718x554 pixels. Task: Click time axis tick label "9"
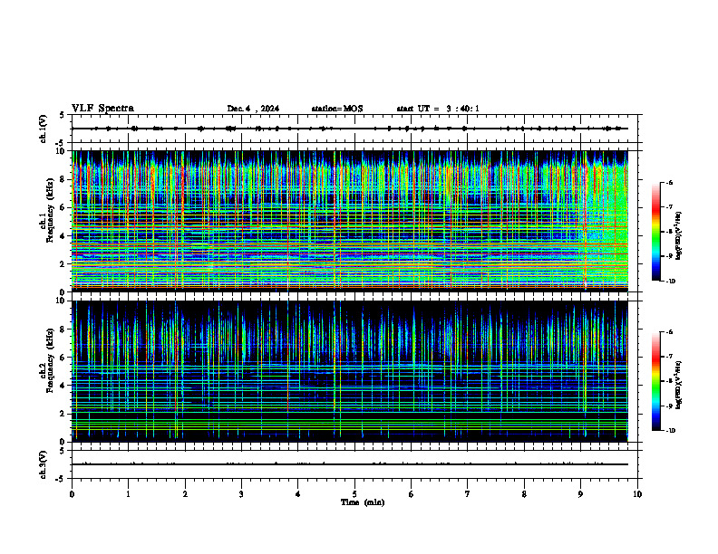(x=580, y=494)
